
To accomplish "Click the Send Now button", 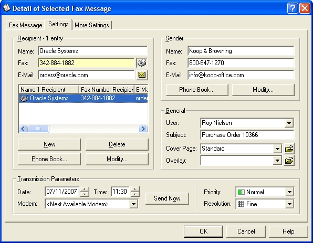I will [x=167, y=198].
